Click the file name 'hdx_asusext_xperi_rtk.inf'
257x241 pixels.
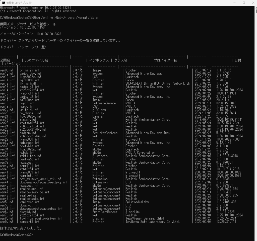(x=40, y=179)
